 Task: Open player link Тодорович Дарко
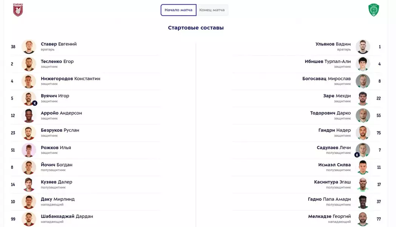pyautogui.click(x=330, y=113)
